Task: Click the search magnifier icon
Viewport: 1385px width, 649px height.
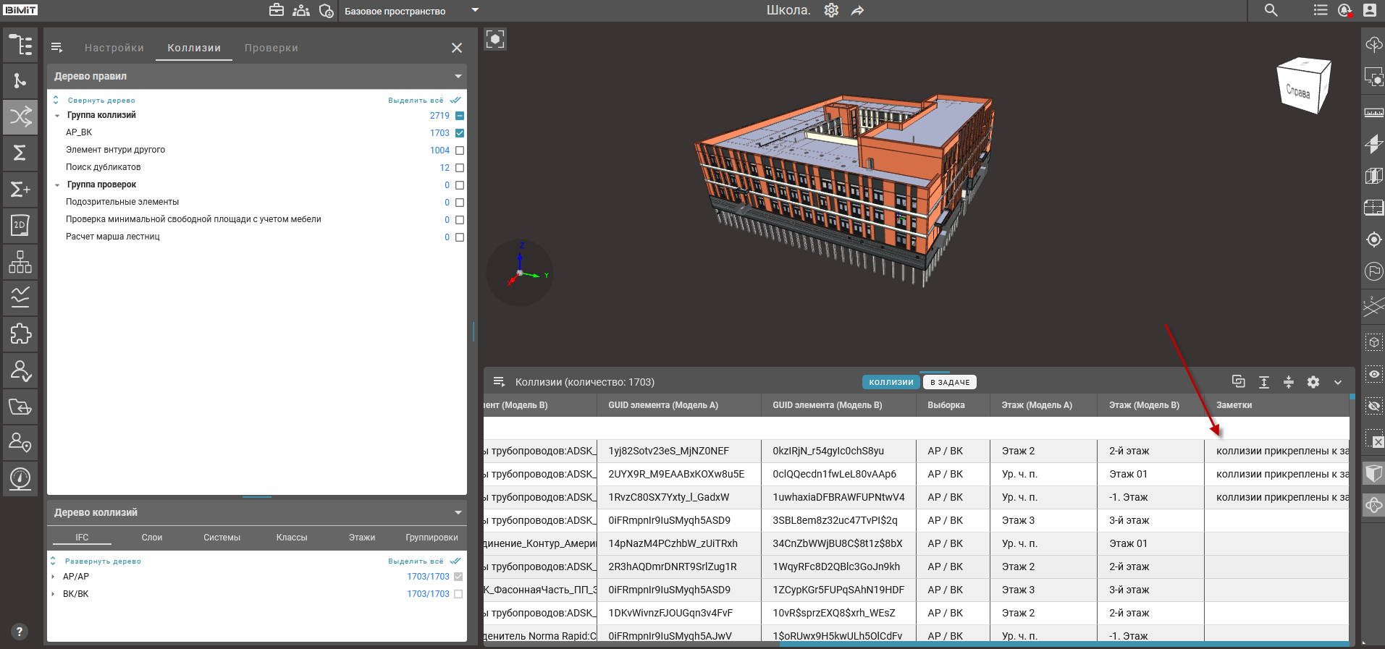Action: [x=1271, y=10]
